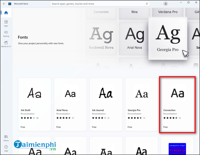
Task: Open the PT Root UI font card
Action: [x=177, y=146]
